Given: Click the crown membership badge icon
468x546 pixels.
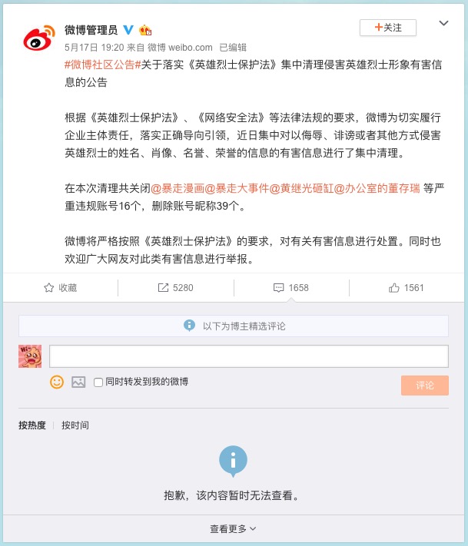Looking at the screenshot, I should click(x=145, y=30).
